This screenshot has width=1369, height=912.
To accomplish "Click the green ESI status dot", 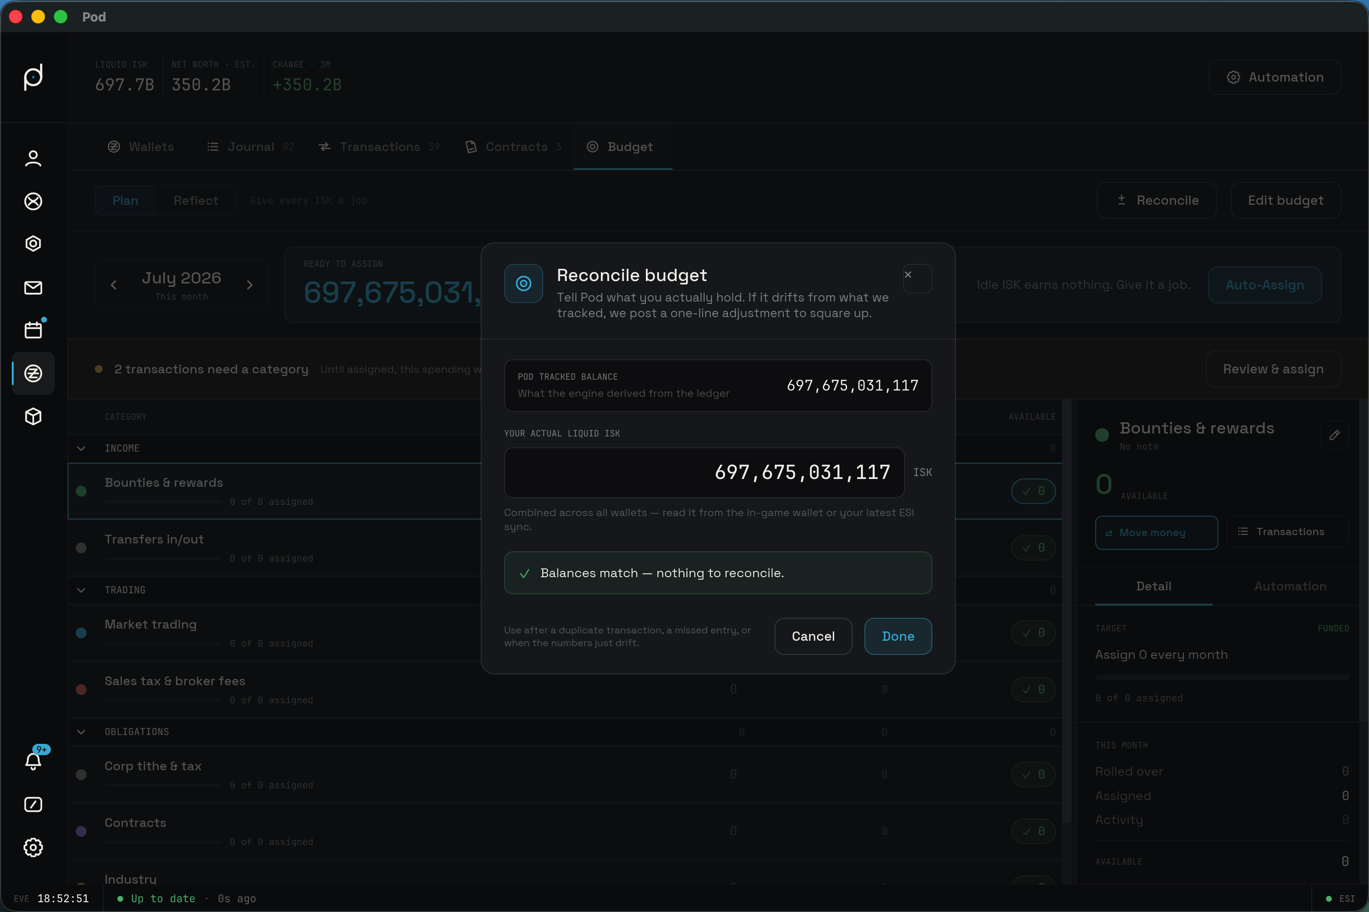I will tap(1328, 899).
